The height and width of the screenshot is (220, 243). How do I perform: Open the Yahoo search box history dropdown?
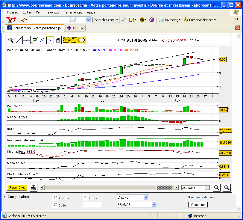click(x=88, y=20)
